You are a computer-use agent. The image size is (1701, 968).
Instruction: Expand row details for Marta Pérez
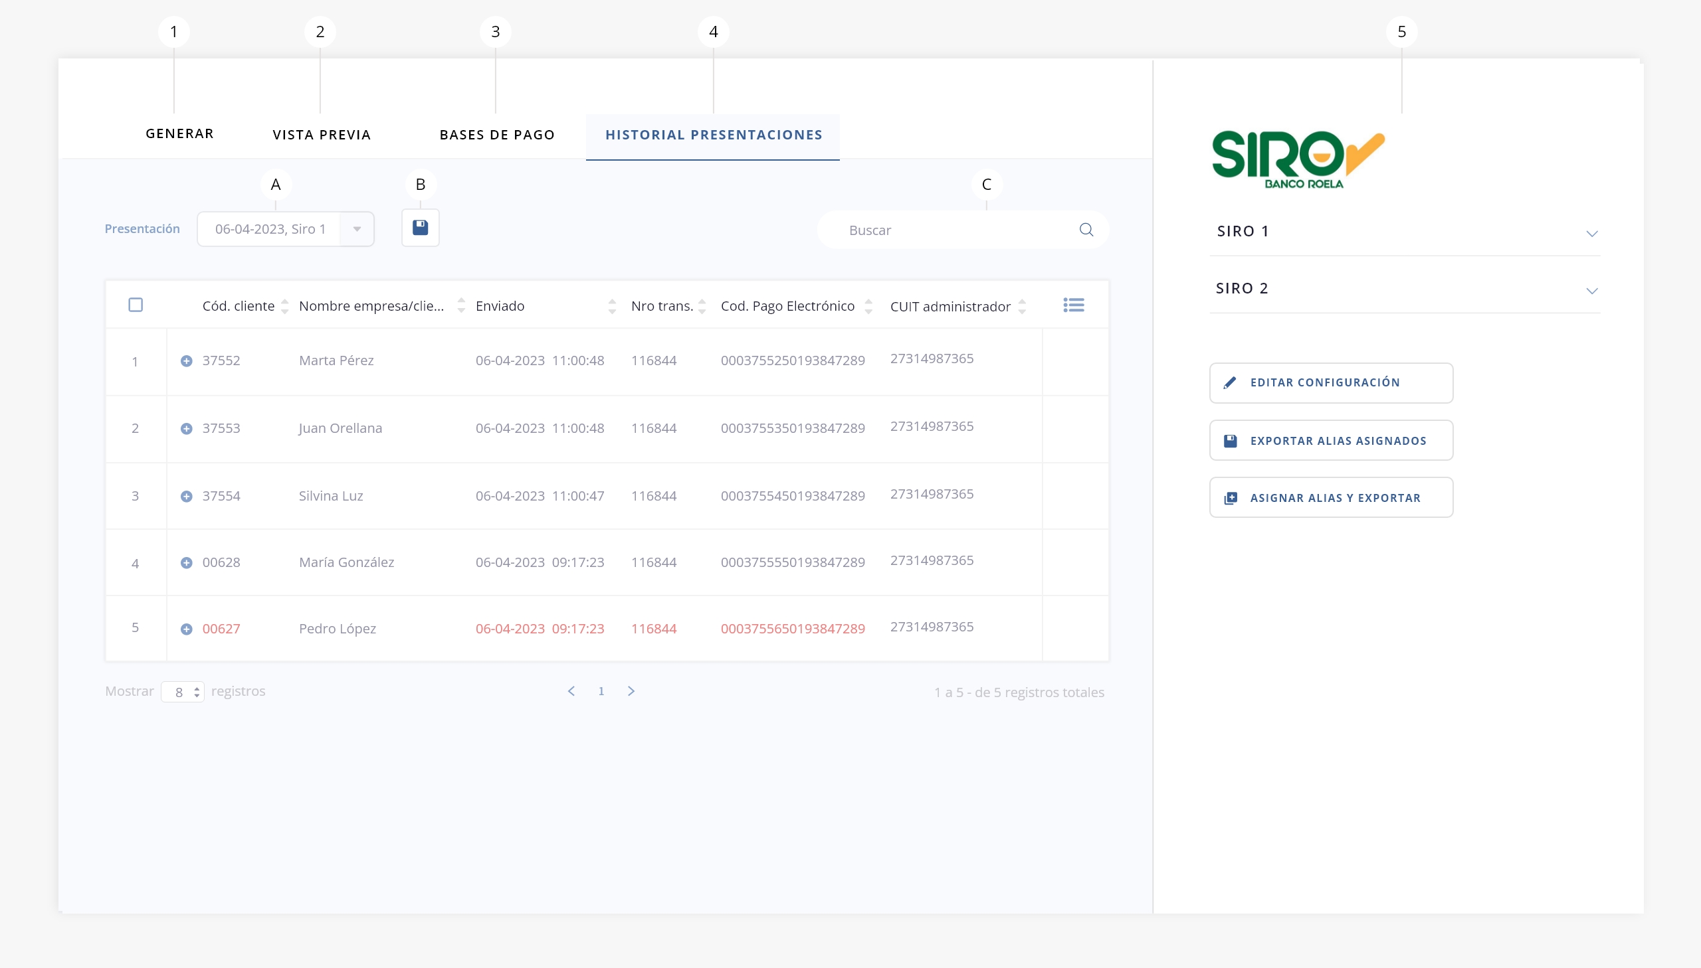186,361
